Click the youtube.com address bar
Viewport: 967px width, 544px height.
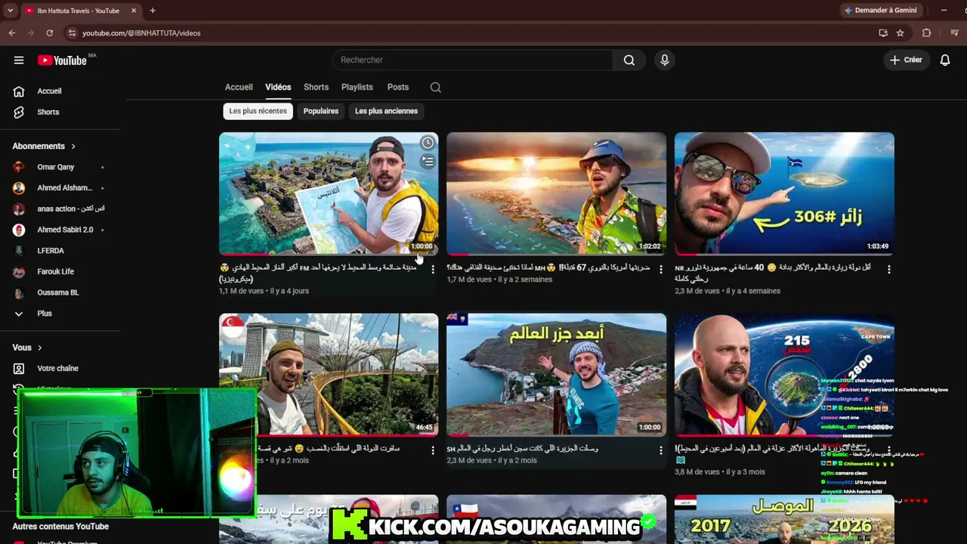141,33
